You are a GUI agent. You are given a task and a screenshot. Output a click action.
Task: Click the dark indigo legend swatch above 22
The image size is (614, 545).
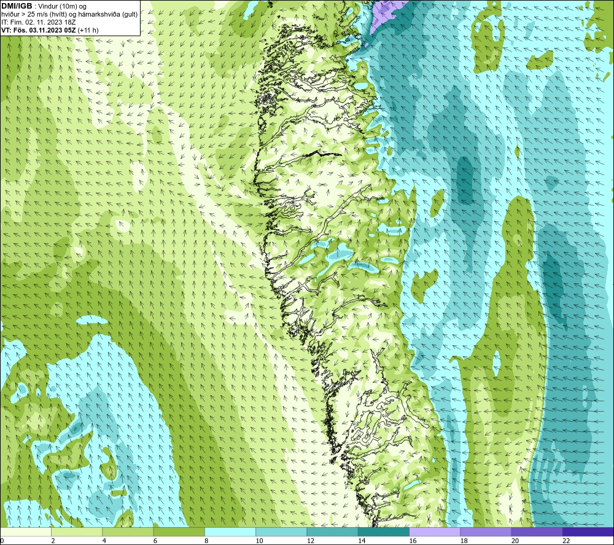[588, 531]
